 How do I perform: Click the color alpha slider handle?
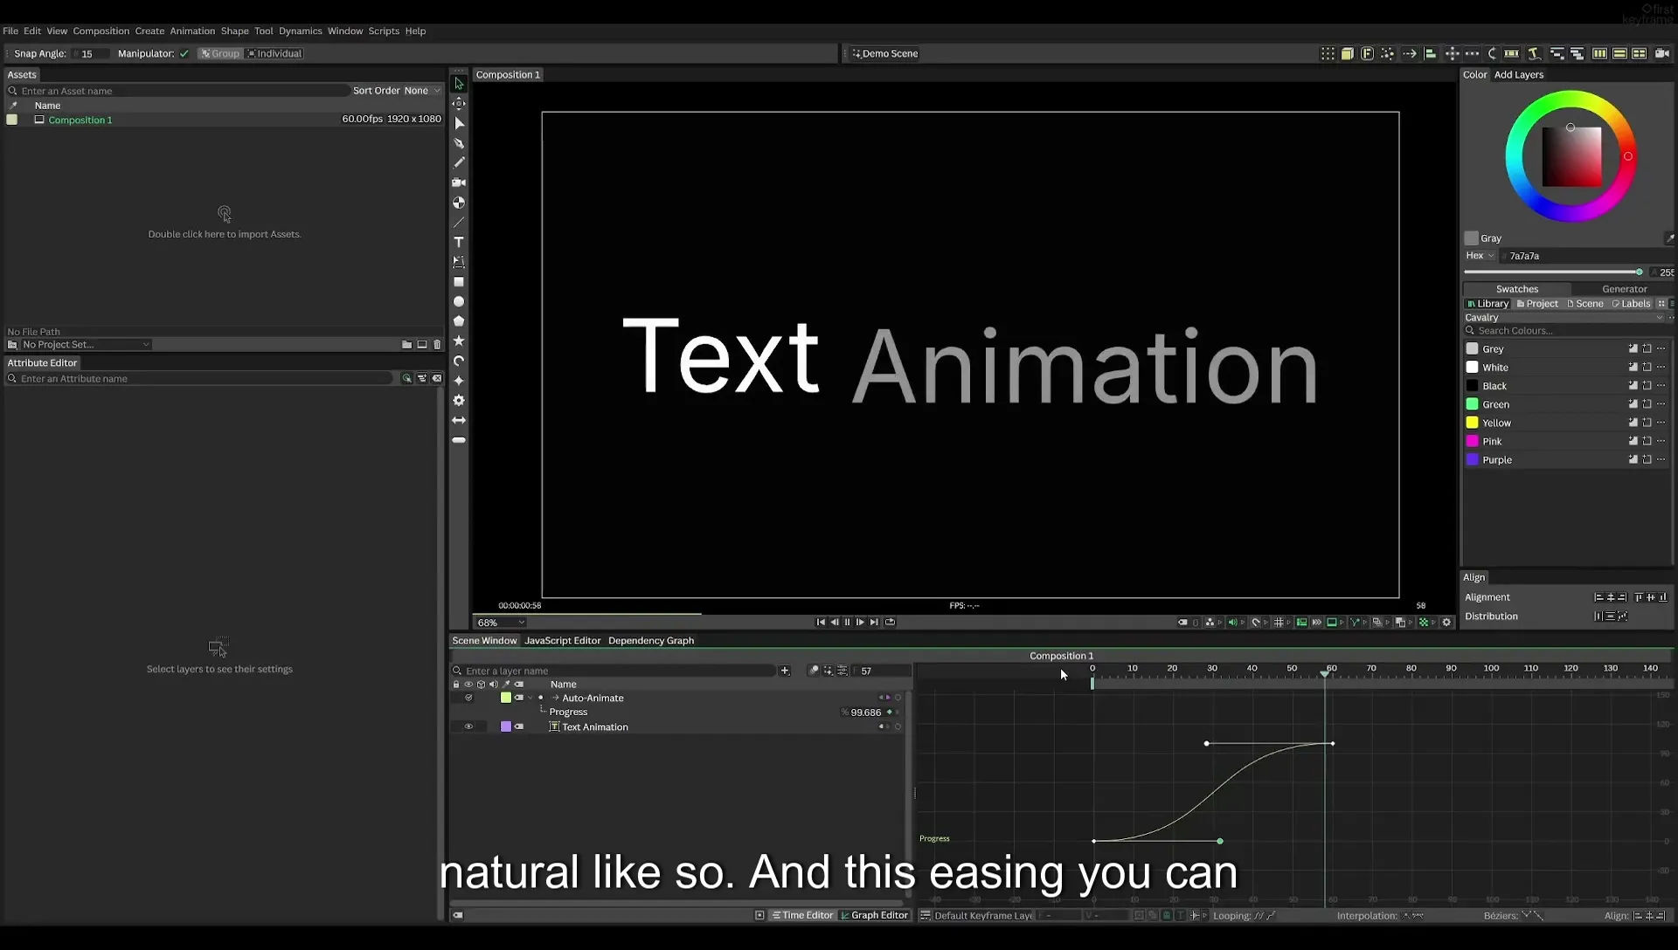tap(1639, 272)
